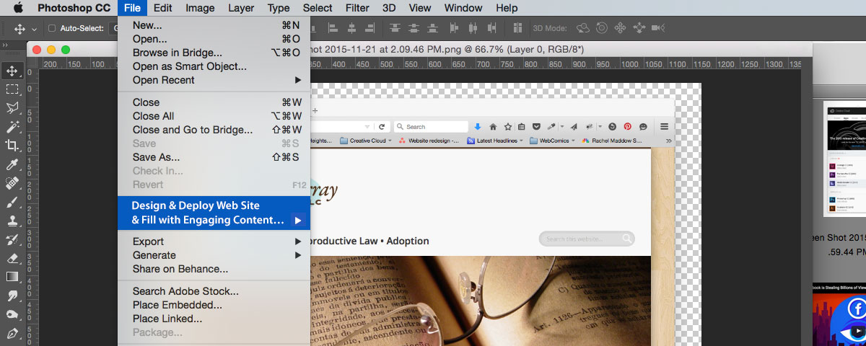The width and height of the screenshot is (866, 346).
Task: Choose Save As... from the File menu
Action: pyautogui.click(x=214, y=157)
